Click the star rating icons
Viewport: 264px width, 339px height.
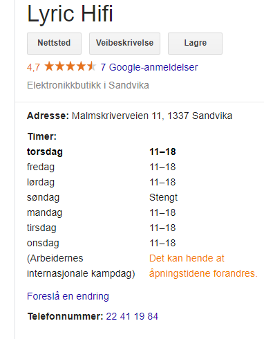70,66
